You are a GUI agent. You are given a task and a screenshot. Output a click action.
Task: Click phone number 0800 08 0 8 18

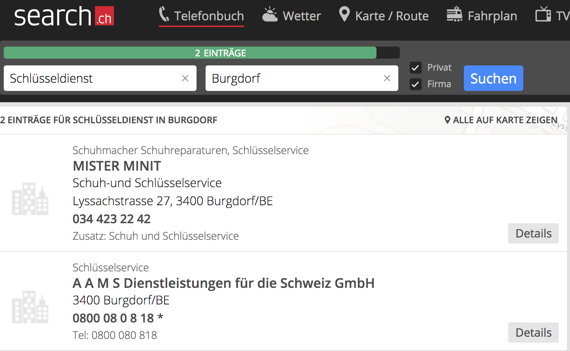click(x=113, y=318)
